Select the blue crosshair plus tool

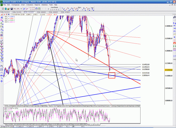pyautogui.click(x=2, y=81)
